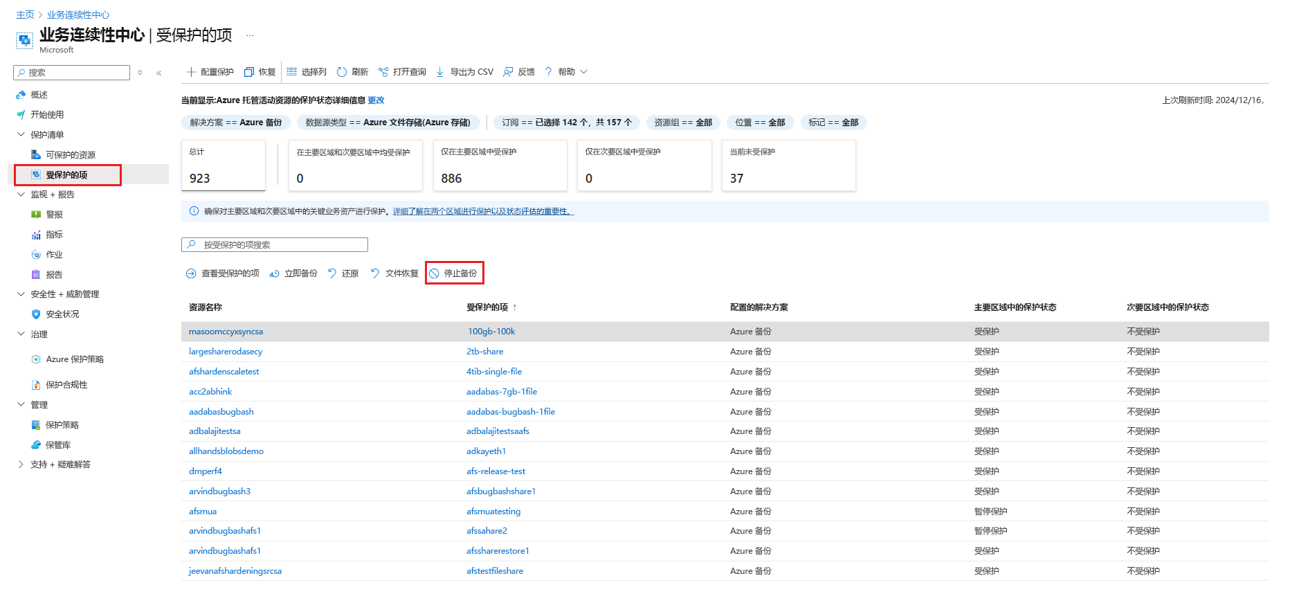The width and height of the screenshot is (1301, 596).
Task: Select the 总计 923 summary card
Action: pyautogui.click(x=224, y=165)
